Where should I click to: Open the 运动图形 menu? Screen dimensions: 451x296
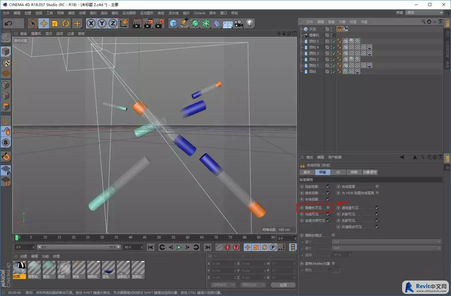point(147,13)
